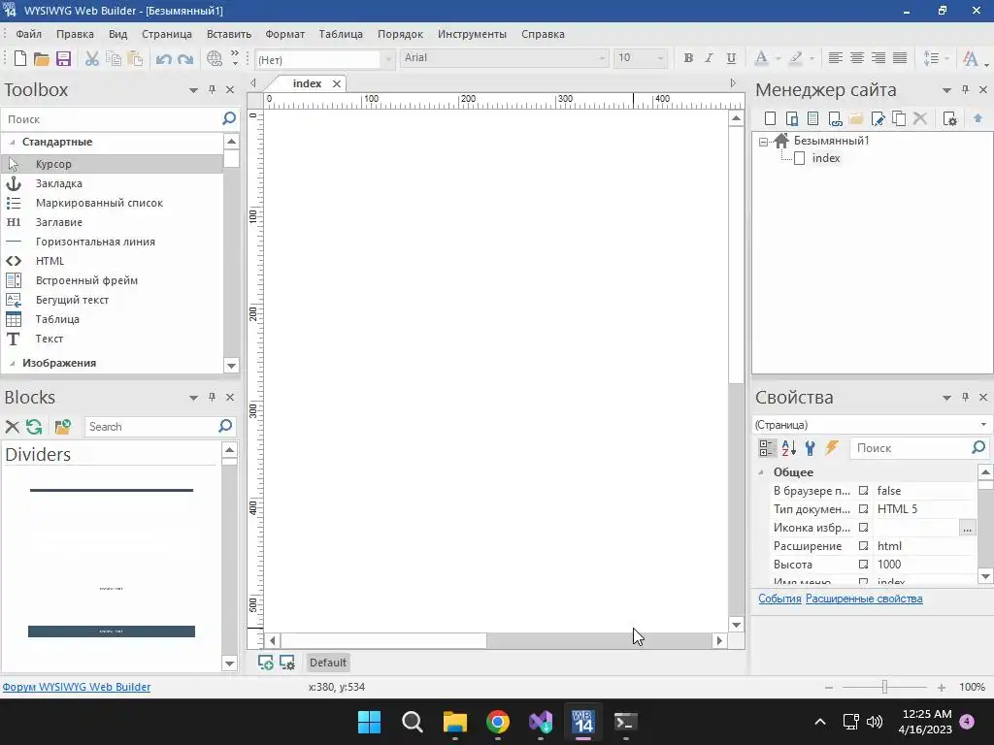The width and height of the screenshot is (994, 745).
Task: Click the Undo arrow in toolbar
Action: (163, 59)
